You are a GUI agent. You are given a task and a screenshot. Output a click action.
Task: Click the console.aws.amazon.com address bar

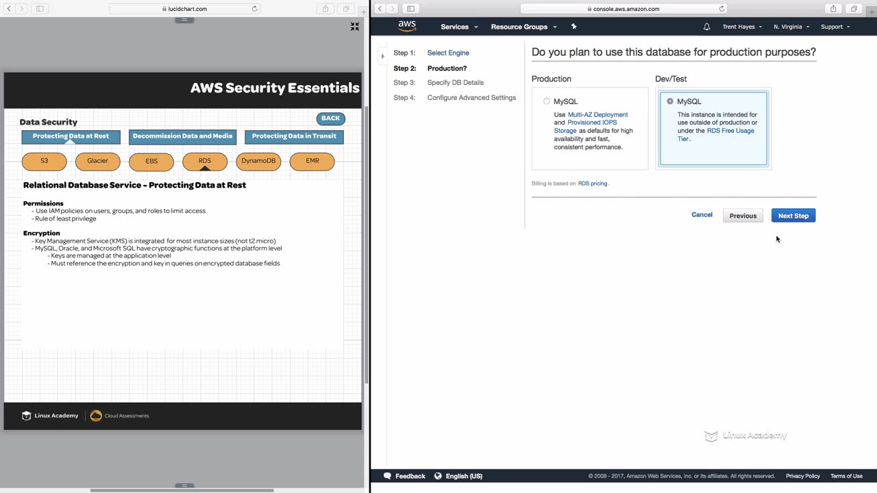click(623, 9)
